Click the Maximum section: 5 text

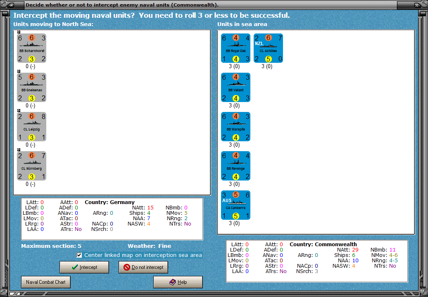tap(51, 246)
